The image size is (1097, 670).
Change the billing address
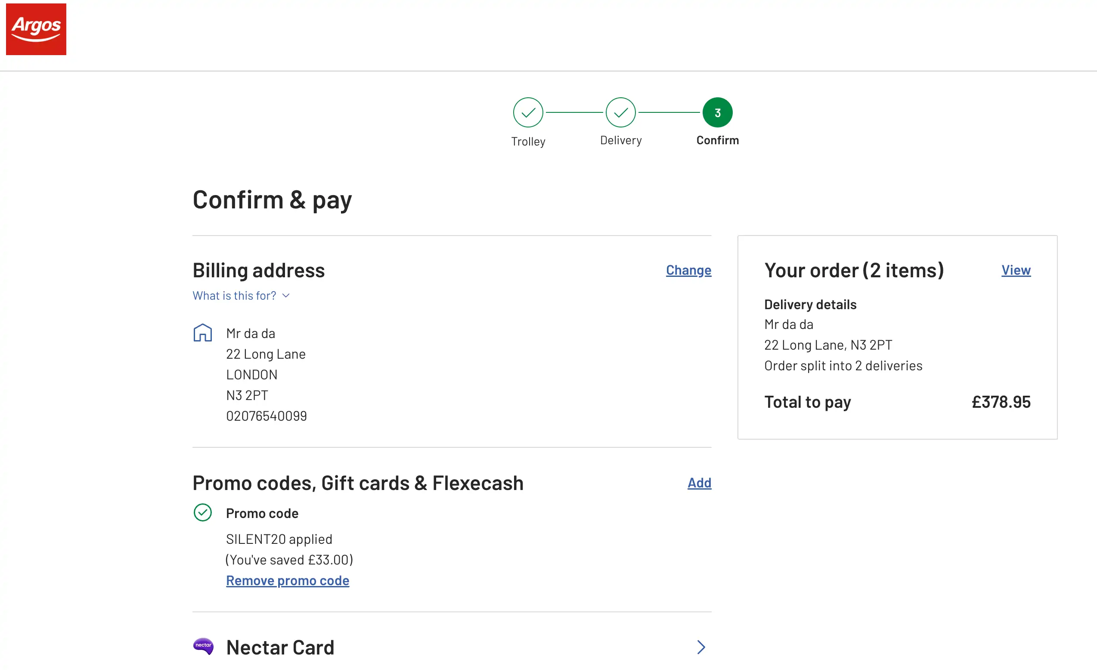point(688,270)
